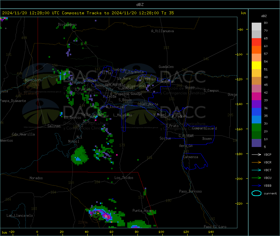
Task: Pick the green swatch between 30 and 20
Action: (256, 127)
